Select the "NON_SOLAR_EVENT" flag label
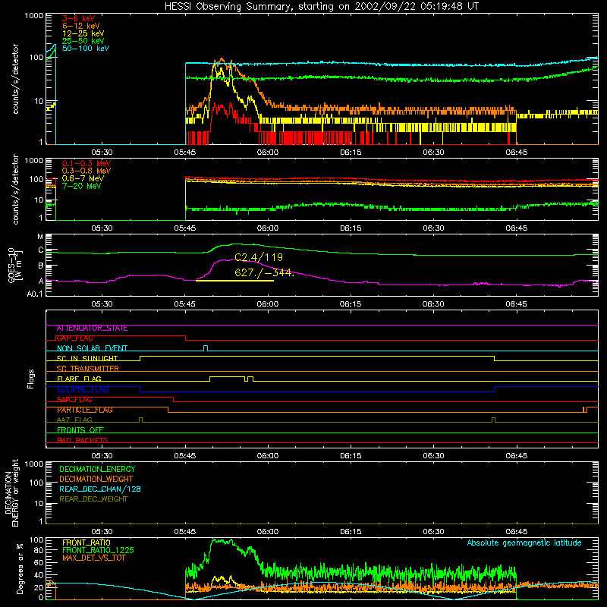Screen dimensions: 607x607 [92, 348]
